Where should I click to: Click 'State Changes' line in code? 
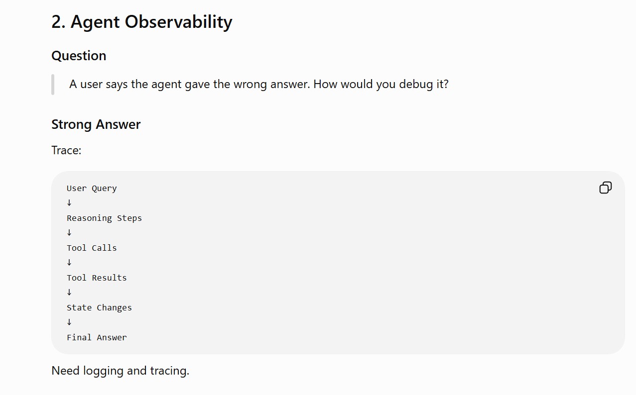pyautogui.click(x=99, y=307)
